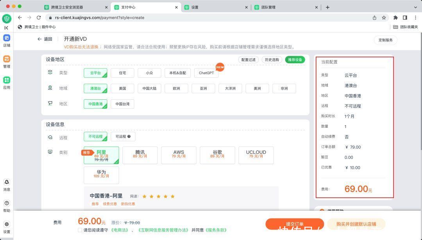Open the 管理 section in the sidebar

(x=7, y=62)
